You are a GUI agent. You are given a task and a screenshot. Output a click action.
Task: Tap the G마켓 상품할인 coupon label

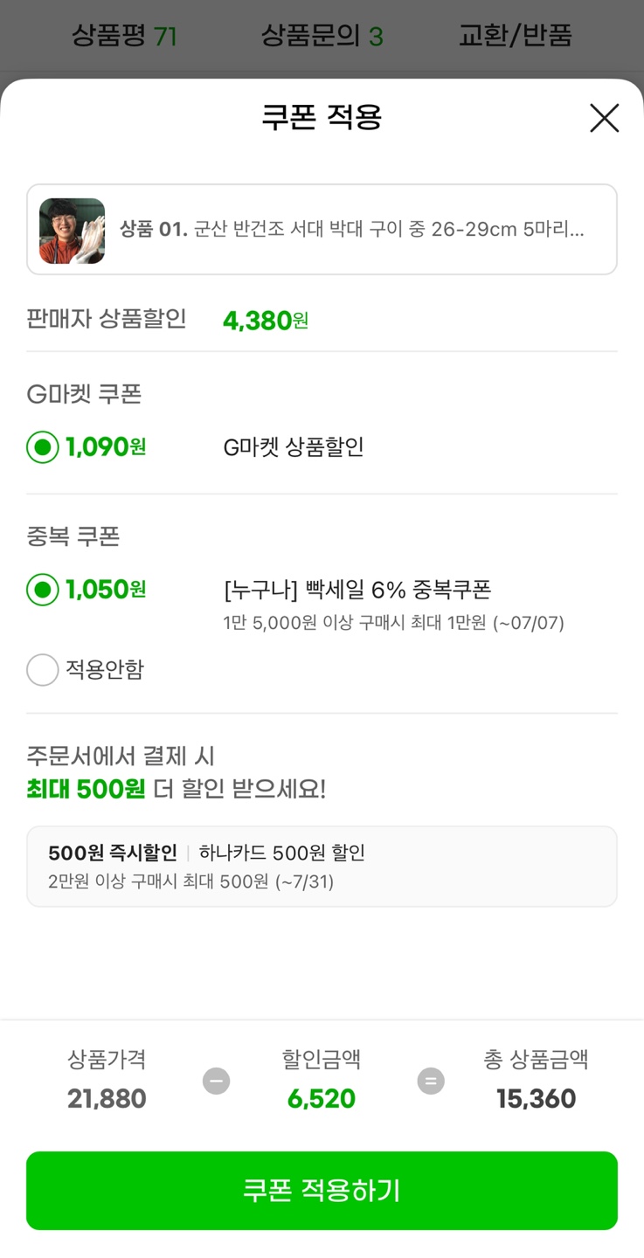(294, 447)
